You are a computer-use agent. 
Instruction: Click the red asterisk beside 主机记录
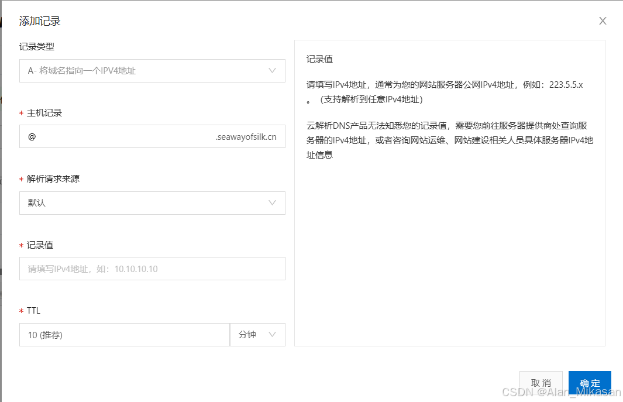pyautogui.click(x=22, y=112)
